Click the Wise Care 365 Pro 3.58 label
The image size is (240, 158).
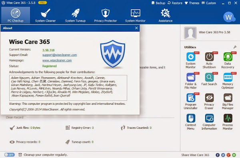214,32
